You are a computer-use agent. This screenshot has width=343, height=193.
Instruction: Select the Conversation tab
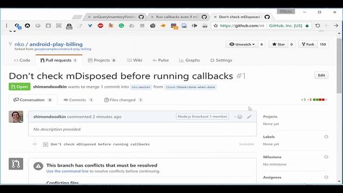(x=33, y=100)
